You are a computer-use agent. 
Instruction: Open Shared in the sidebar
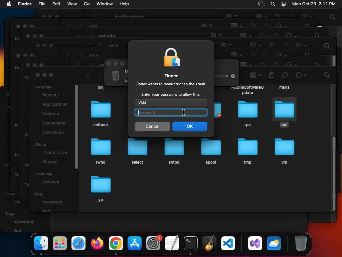(x=49, y=162)
